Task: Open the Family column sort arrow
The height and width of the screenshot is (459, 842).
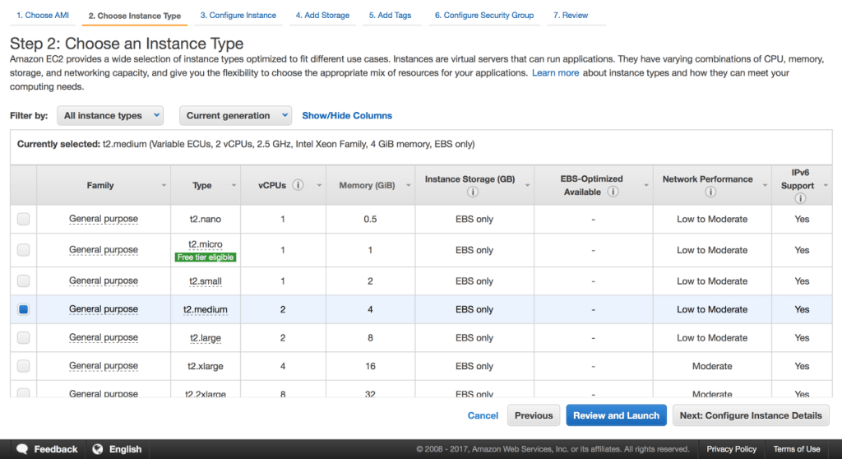Action: [x=164, y=185]
